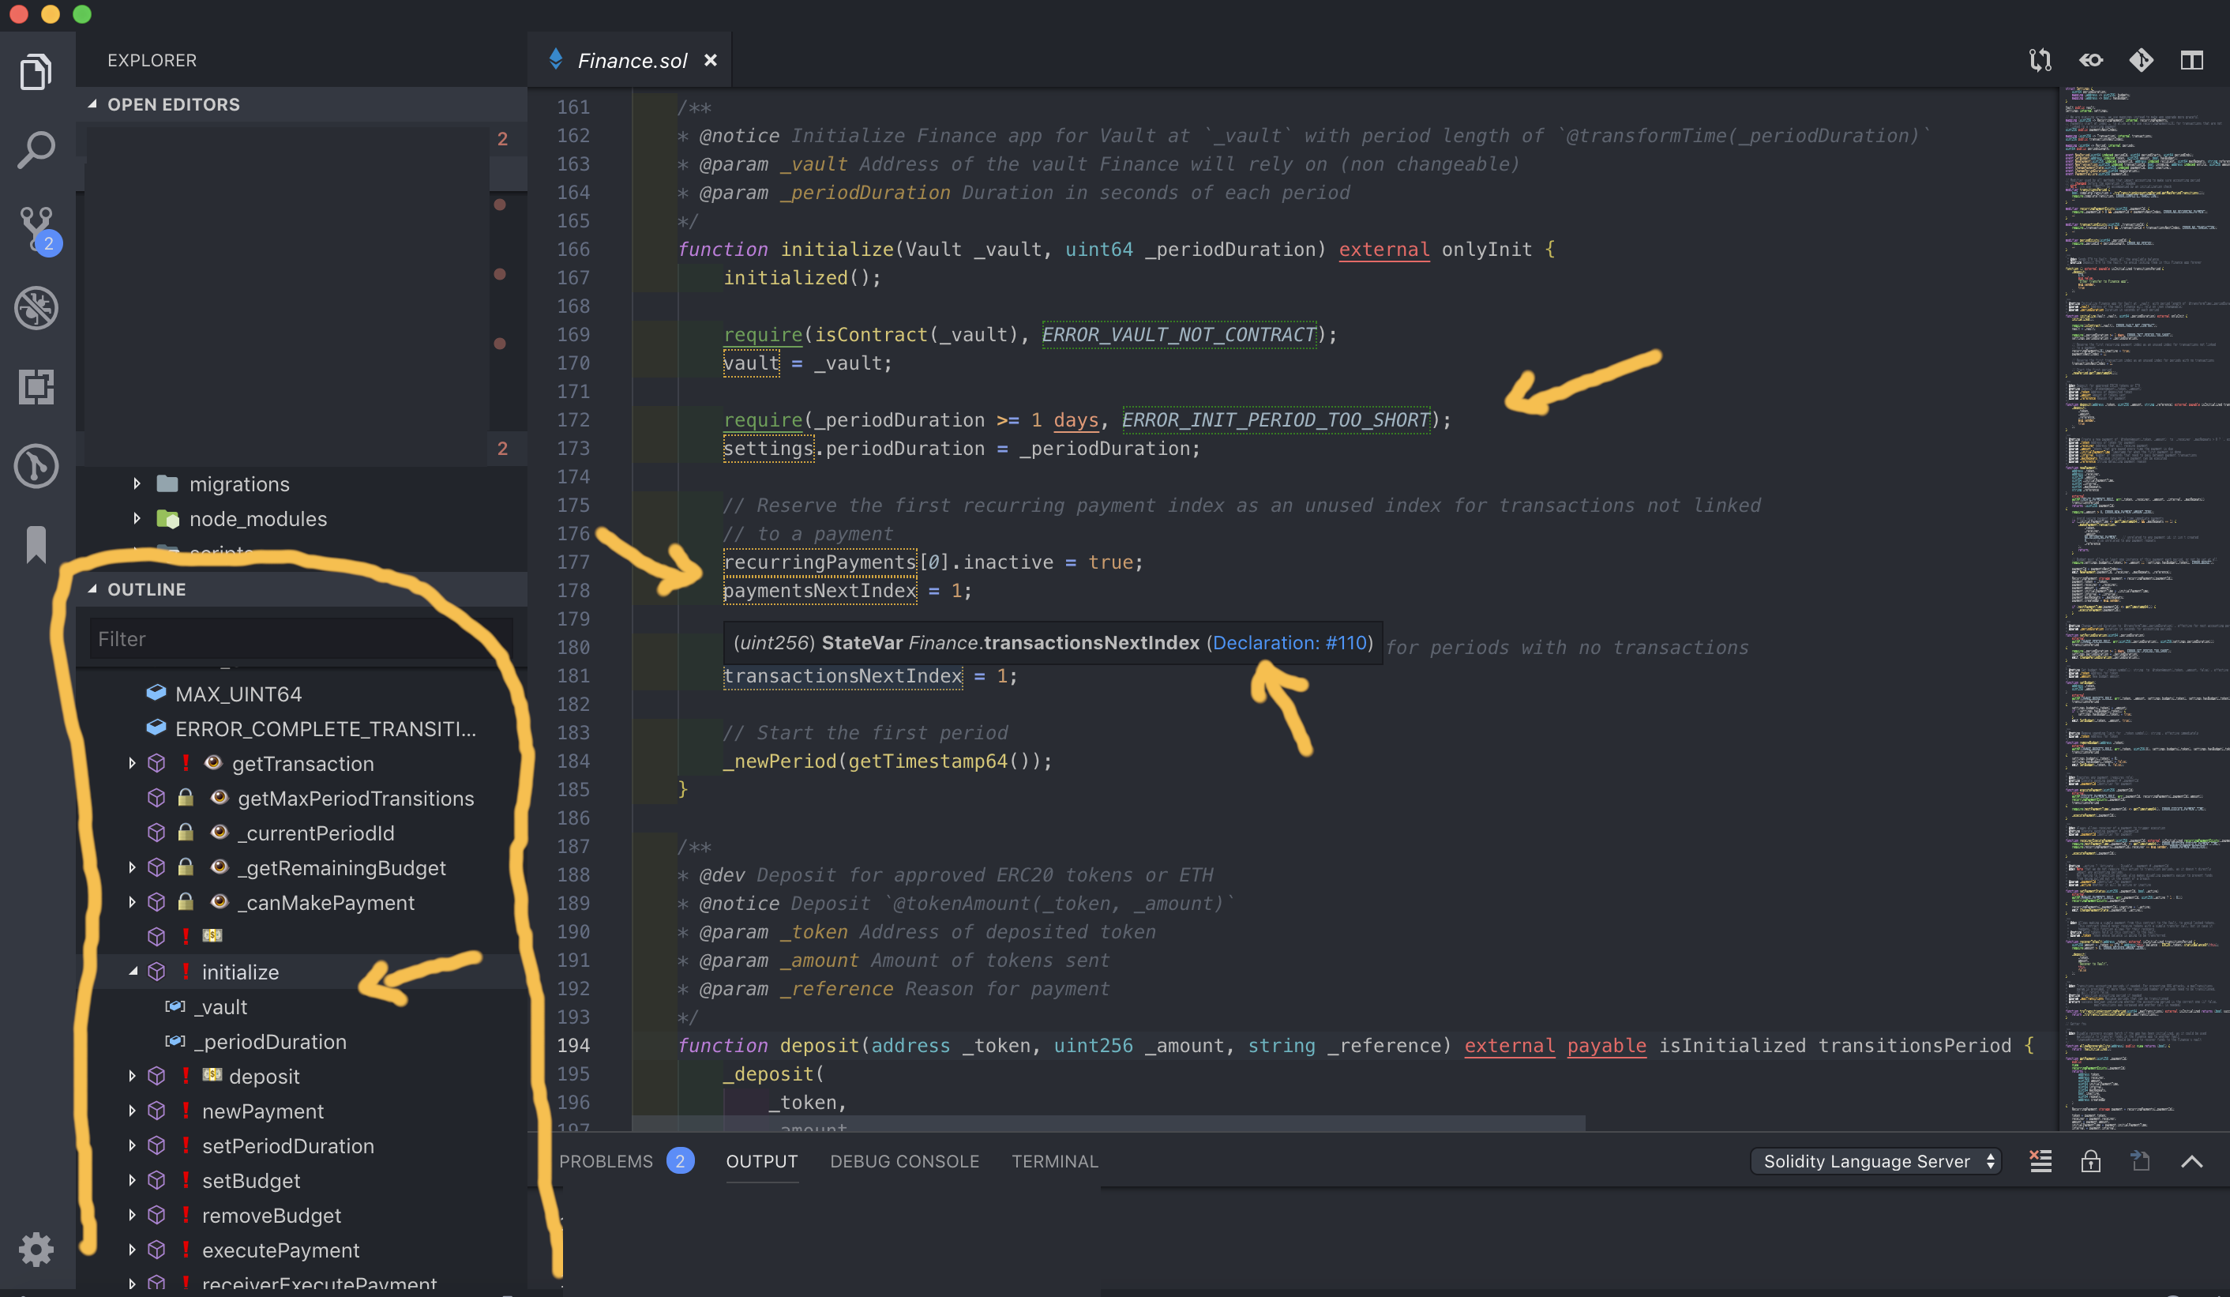Switch to the DEBUG CONSOLE tab
This screenshot has height=1297, width=2230.
(903, 1160)
